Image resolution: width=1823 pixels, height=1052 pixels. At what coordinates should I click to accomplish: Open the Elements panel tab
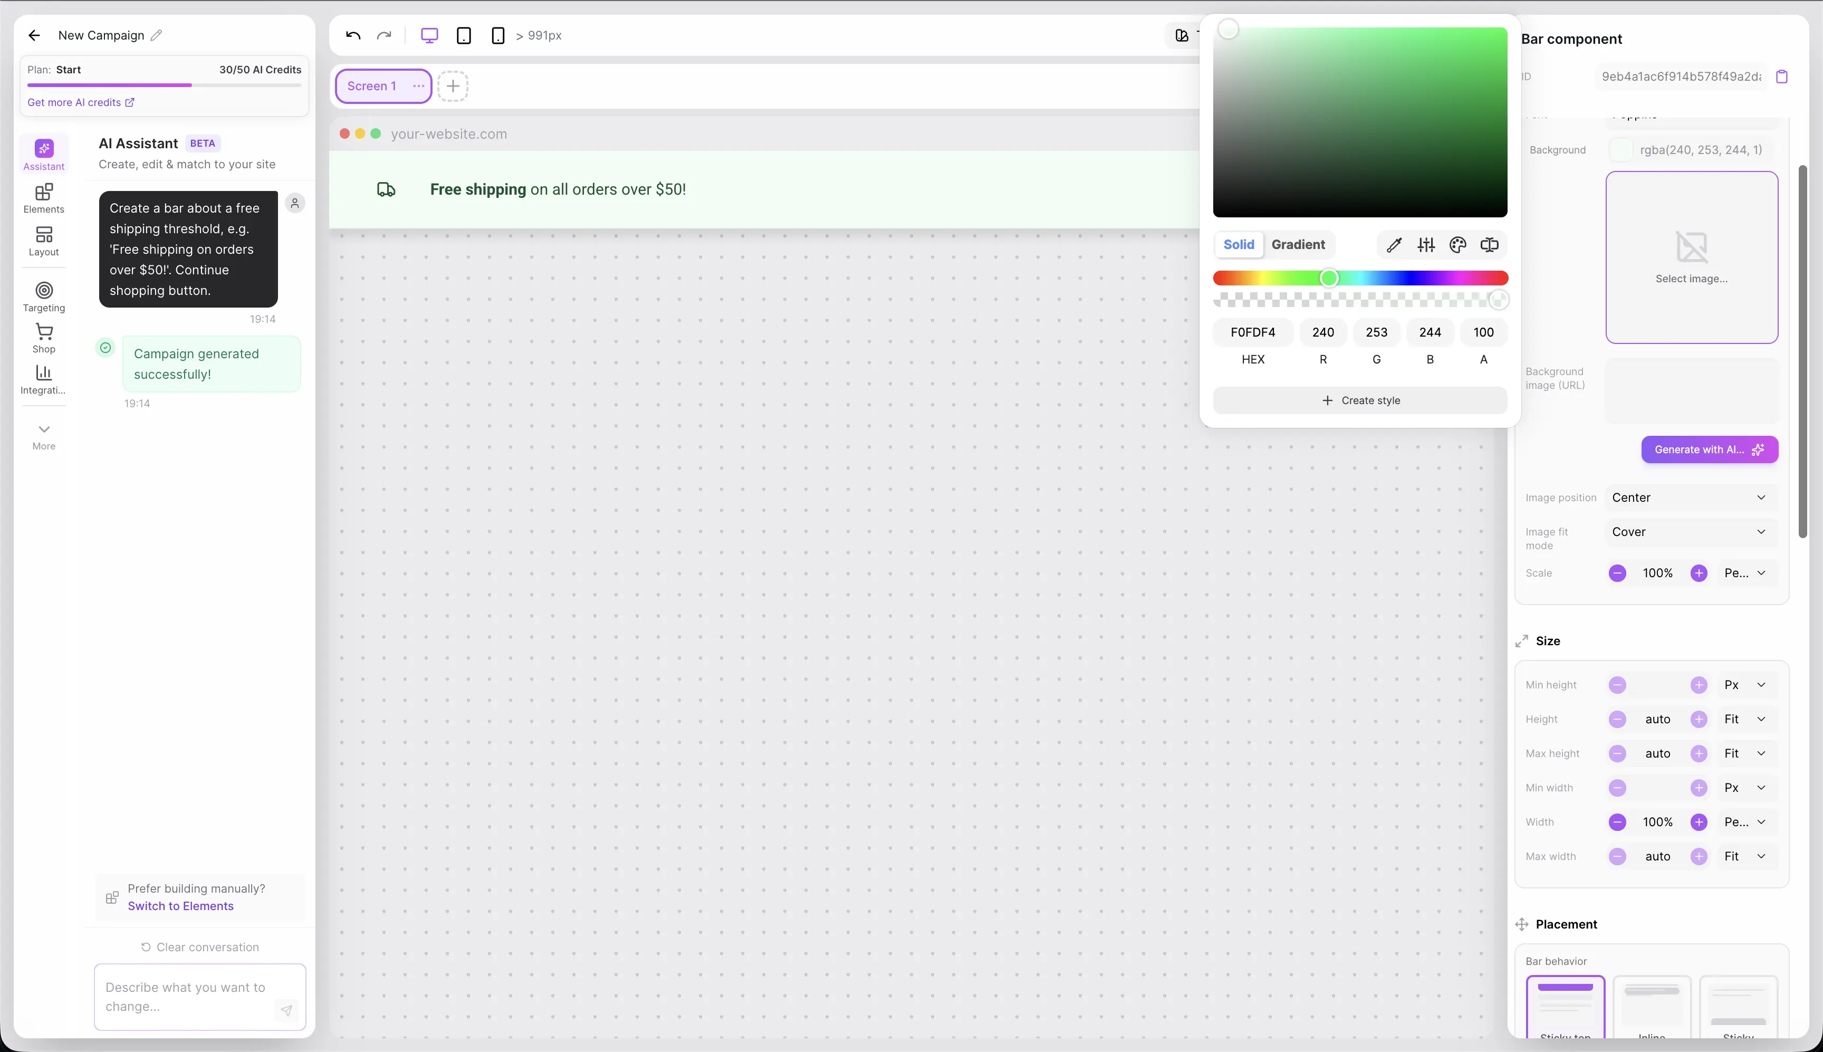pos(44,198)
